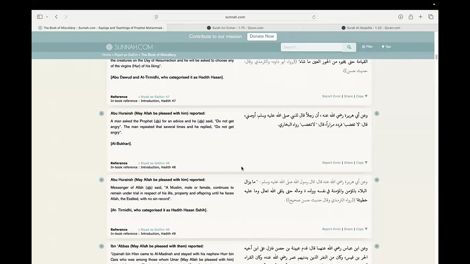Click left star icon beside 'Do not get angry' hadith

[101, 114]
